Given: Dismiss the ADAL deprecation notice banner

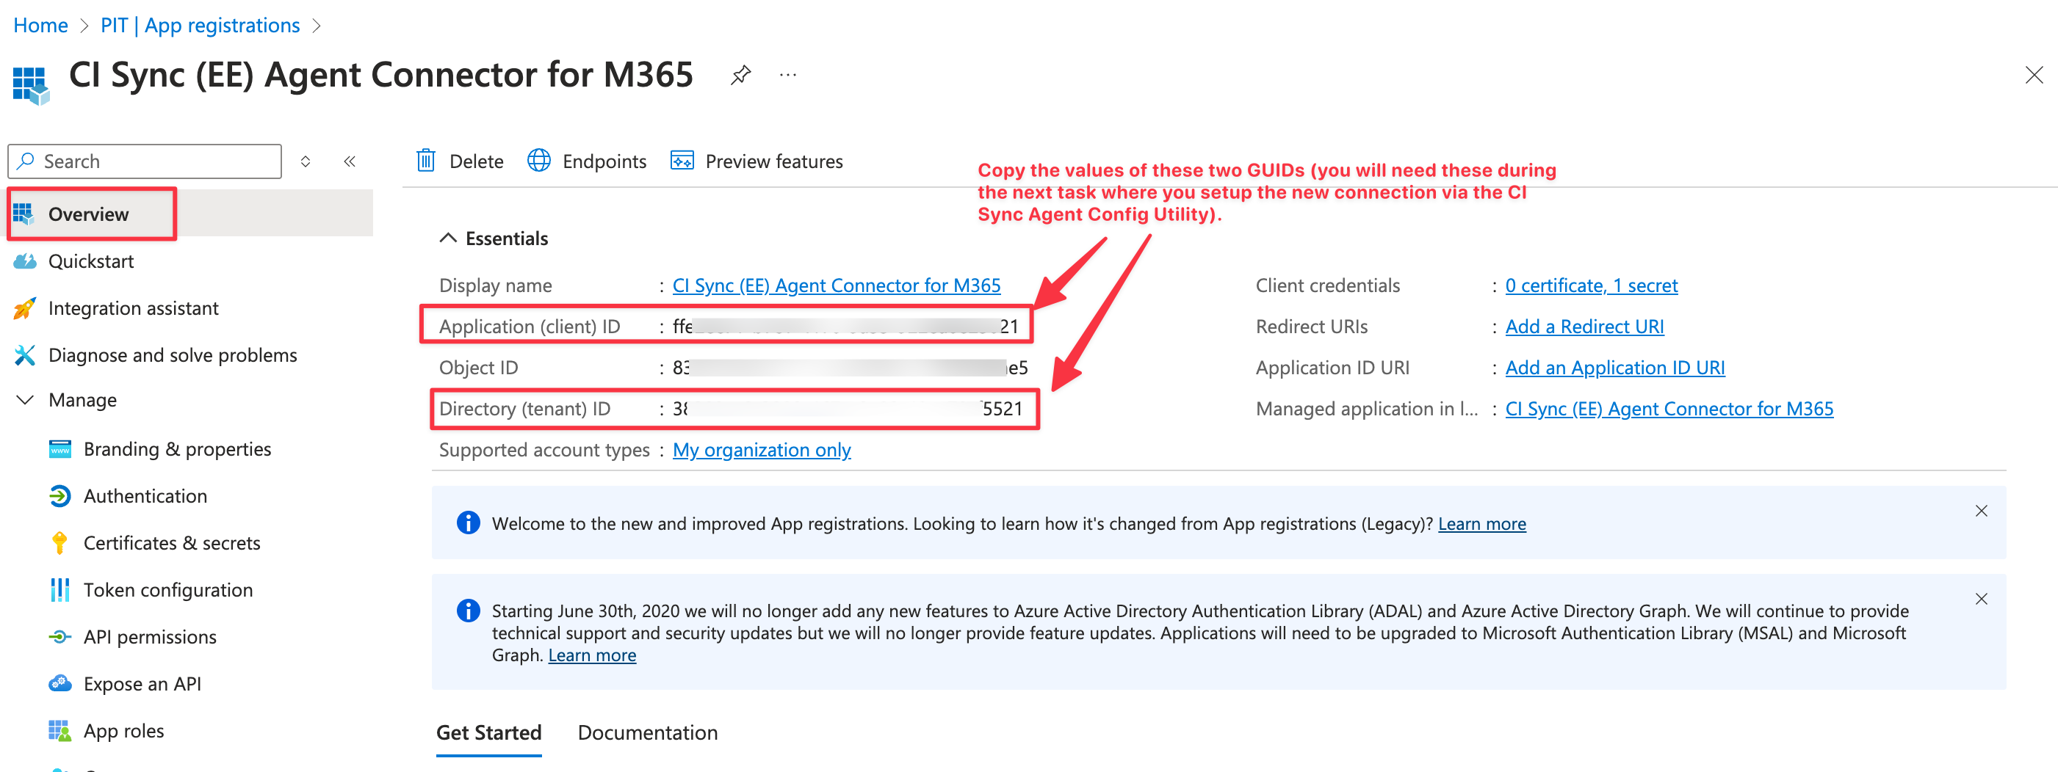Looking at the screenshot, I should click(1982, 599).
